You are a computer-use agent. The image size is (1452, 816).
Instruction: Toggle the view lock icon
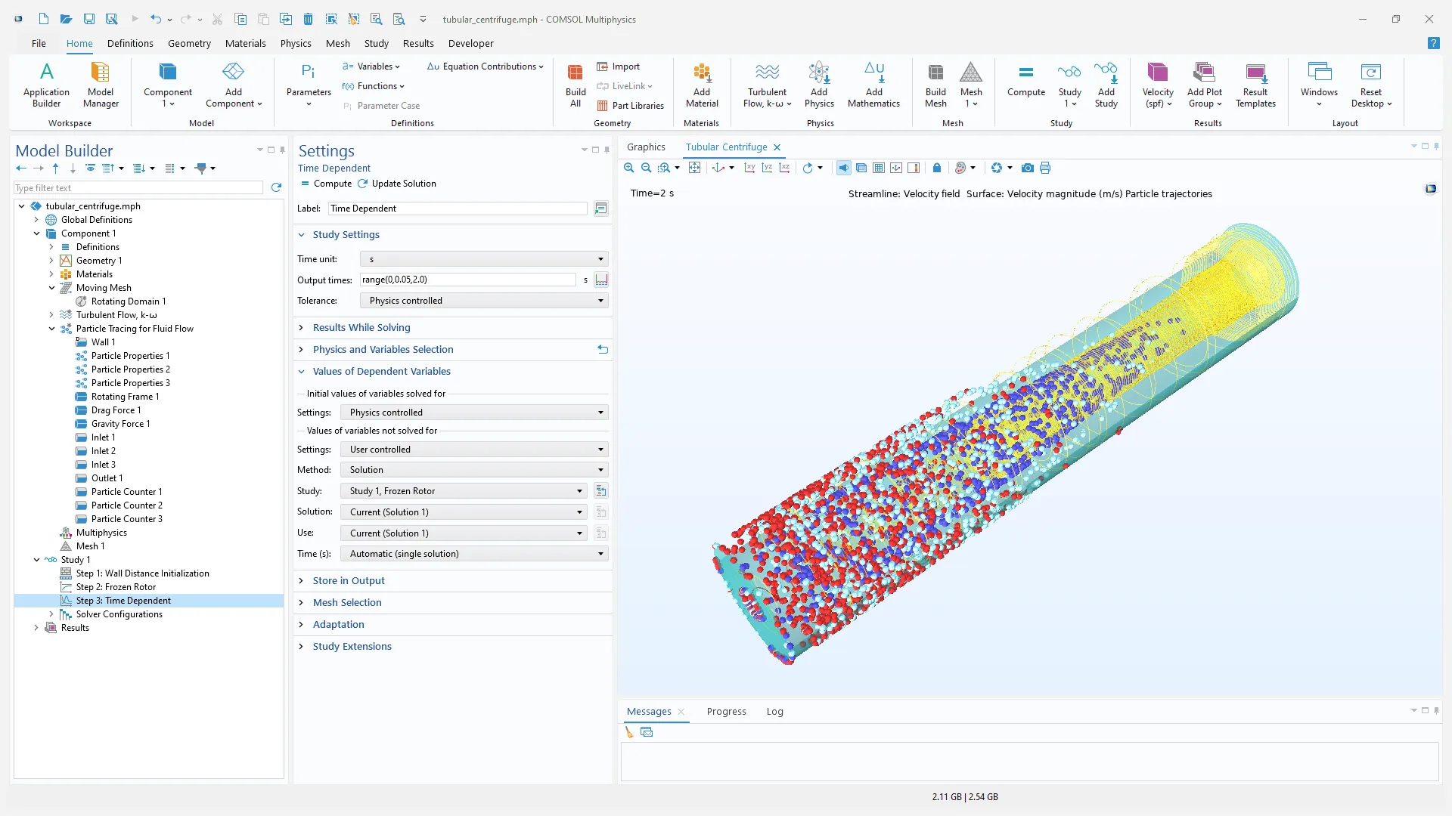coord(937,168)
